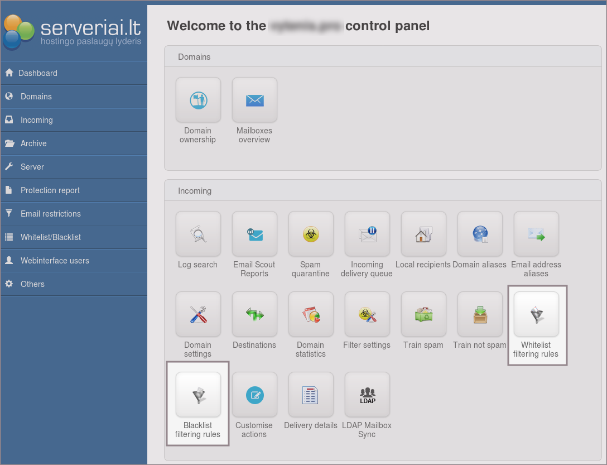The width and height of the screenshot is (607, 465).
Task: Select Dashboard in the sidebar
Action: (x=38, y=73)
